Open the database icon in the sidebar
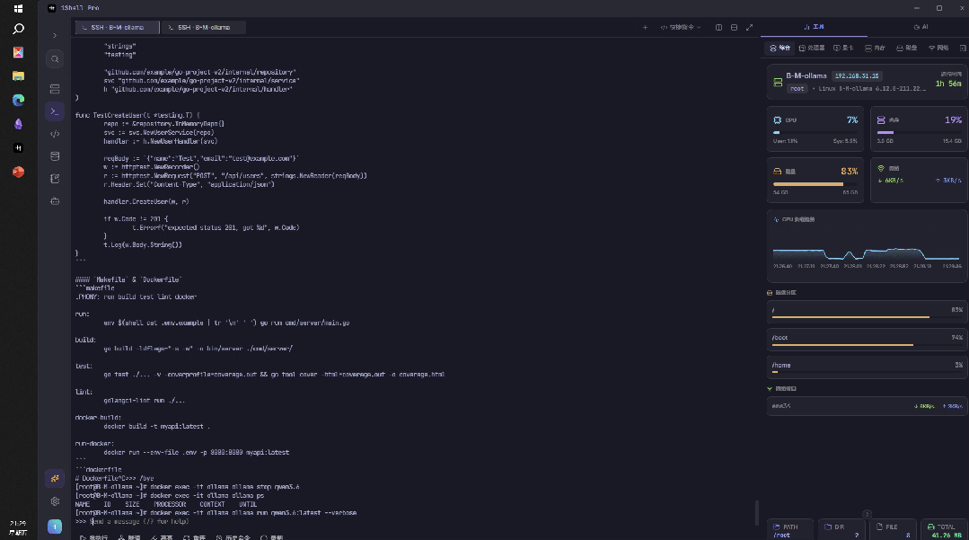 pos(55,155)
